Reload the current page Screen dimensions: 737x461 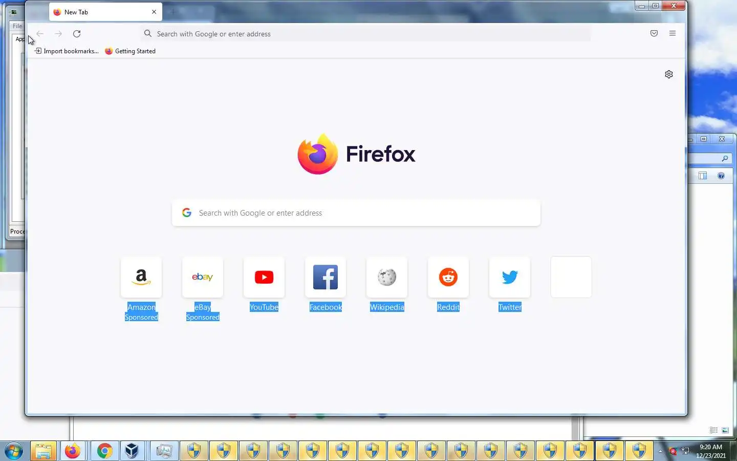point(77,34)
